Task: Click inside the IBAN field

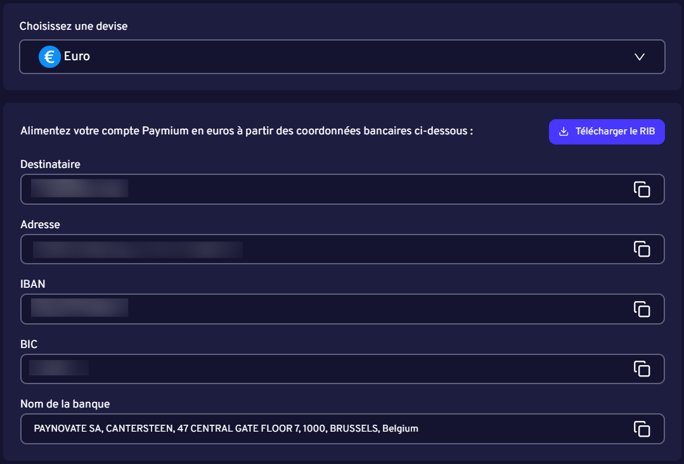Action: pyautogui.click(x=254, y=309)
